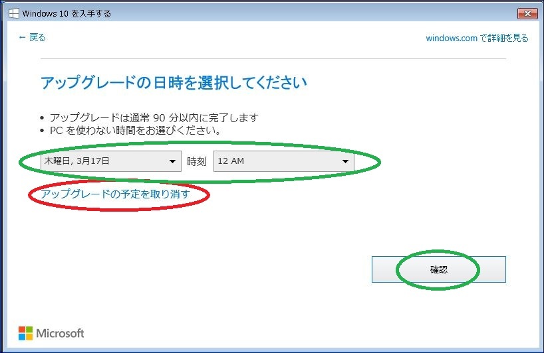This screenshot has width=544, height=353.
Task: Click the 時刻 label
Action: coord(197,161)
